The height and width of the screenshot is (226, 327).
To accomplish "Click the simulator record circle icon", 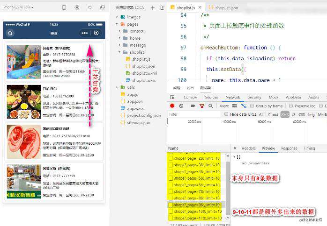I will [x=77, y=7].
